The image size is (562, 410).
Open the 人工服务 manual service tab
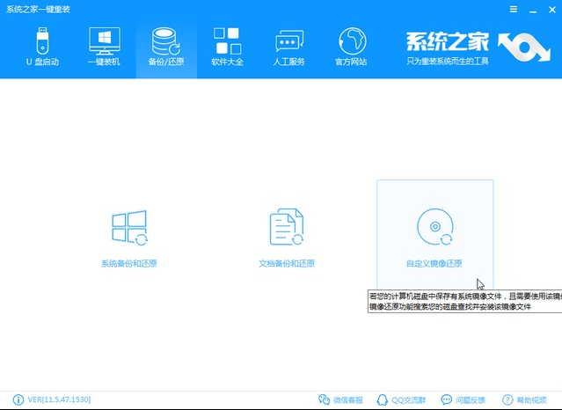point(288,47)
